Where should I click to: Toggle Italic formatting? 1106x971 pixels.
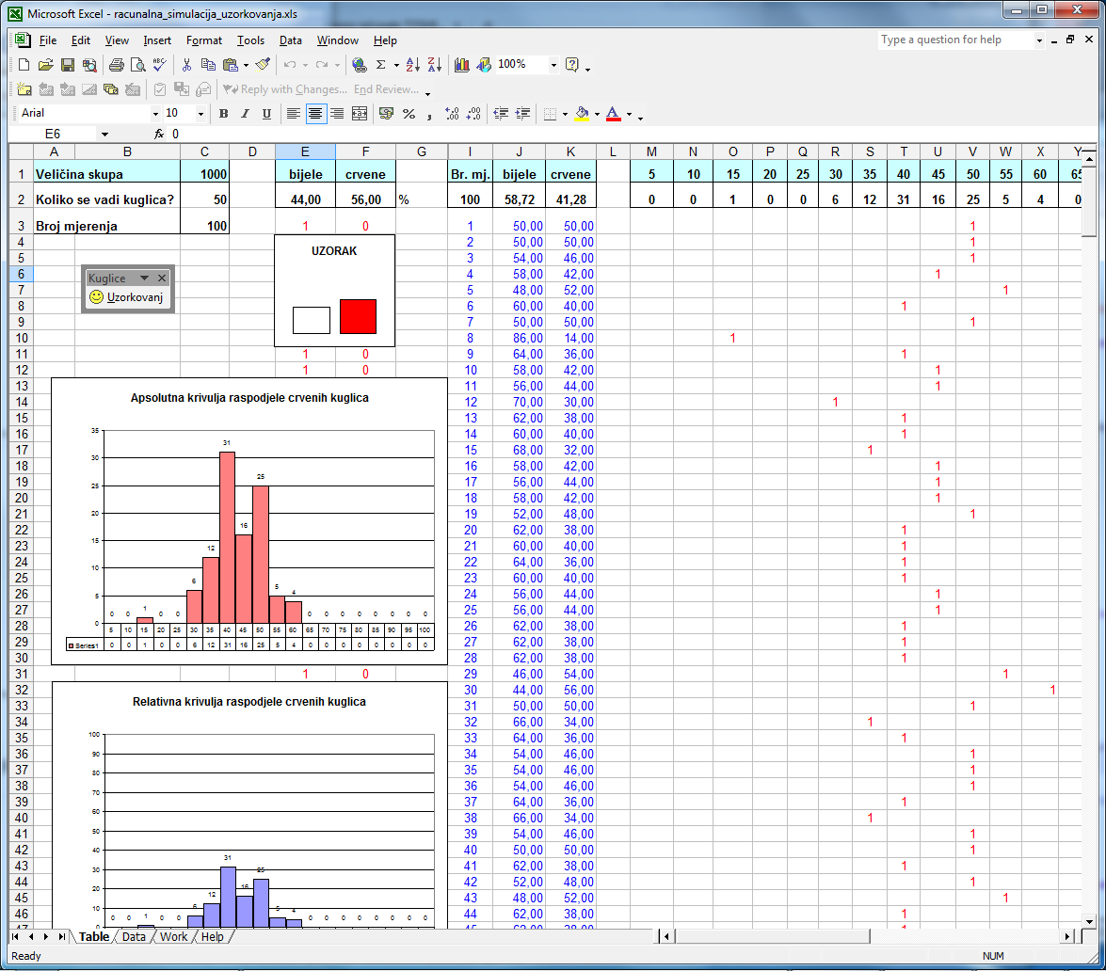click(245, 114)
